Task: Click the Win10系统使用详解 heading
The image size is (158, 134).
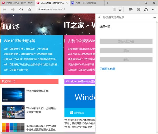Action: 19,41
